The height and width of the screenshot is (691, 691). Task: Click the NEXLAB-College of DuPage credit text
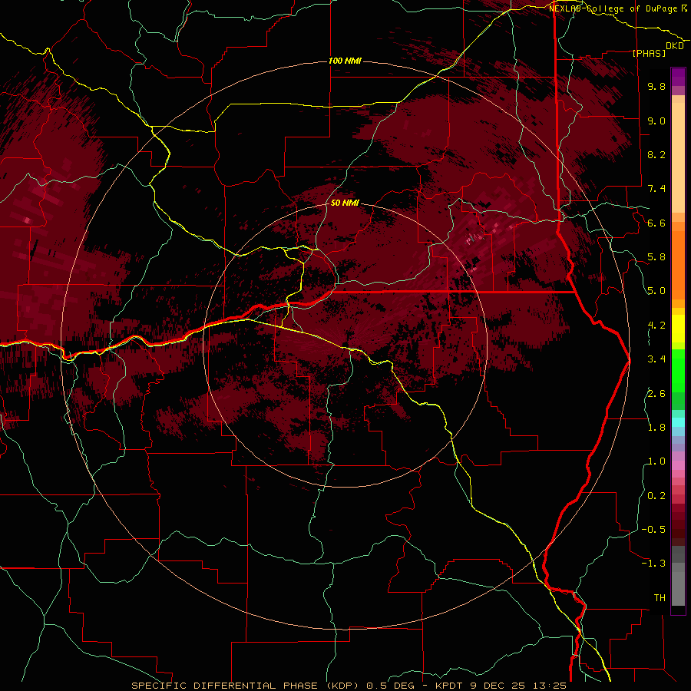(x=617, y=8)
